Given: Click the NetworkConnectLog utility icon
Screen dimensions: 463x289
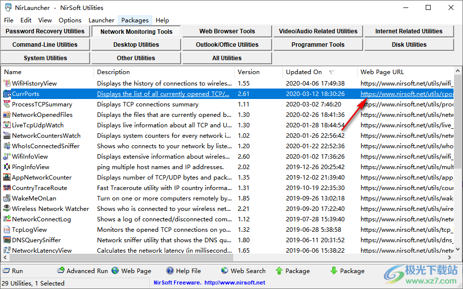Looking at the screenshot, I should [6, 219].
